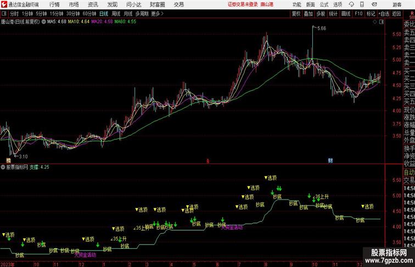This screenshot has width=415, height=267.
Task: Toggle the panel layout icon beside the diamond
Action: tap(382, 22)
